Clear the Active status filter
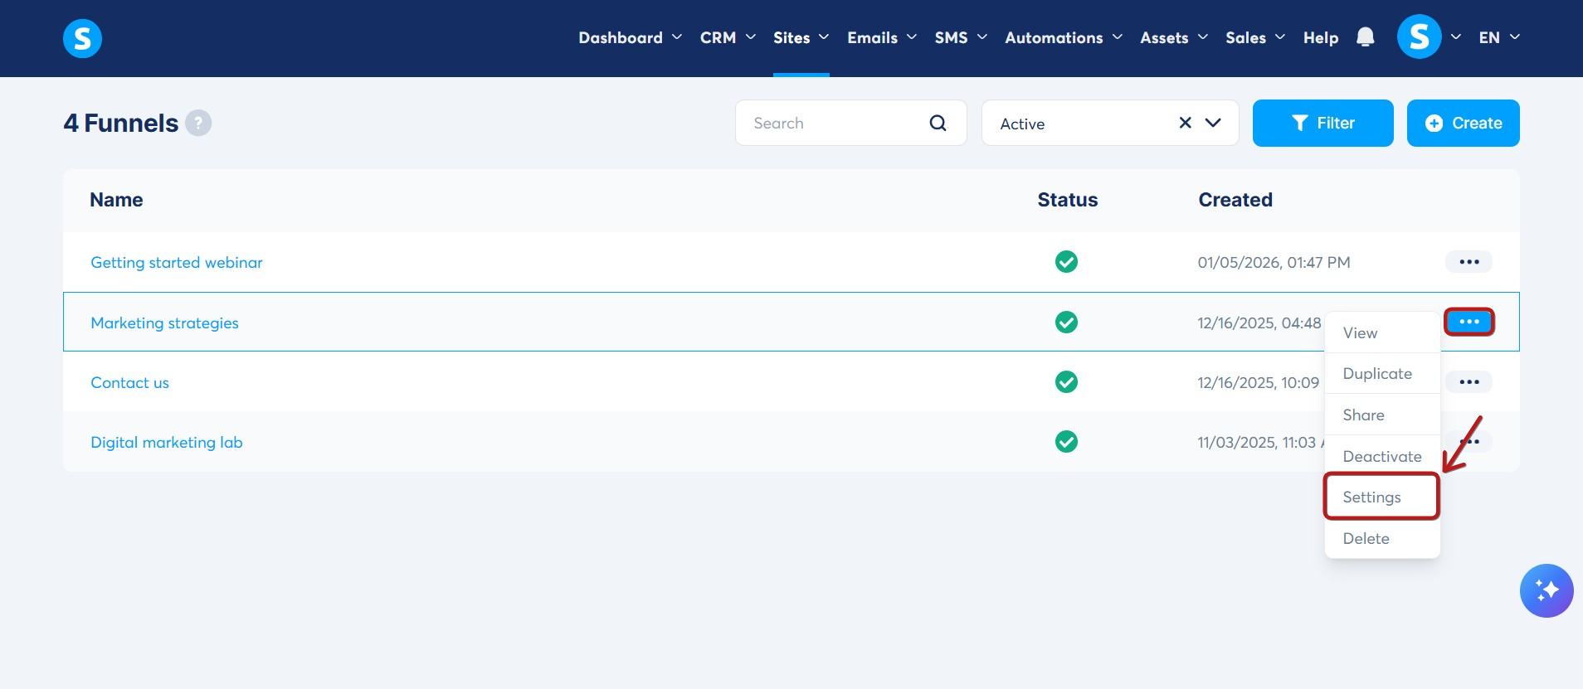The width and height of the screenshot is (1583, 689). tap(1185, 123)
